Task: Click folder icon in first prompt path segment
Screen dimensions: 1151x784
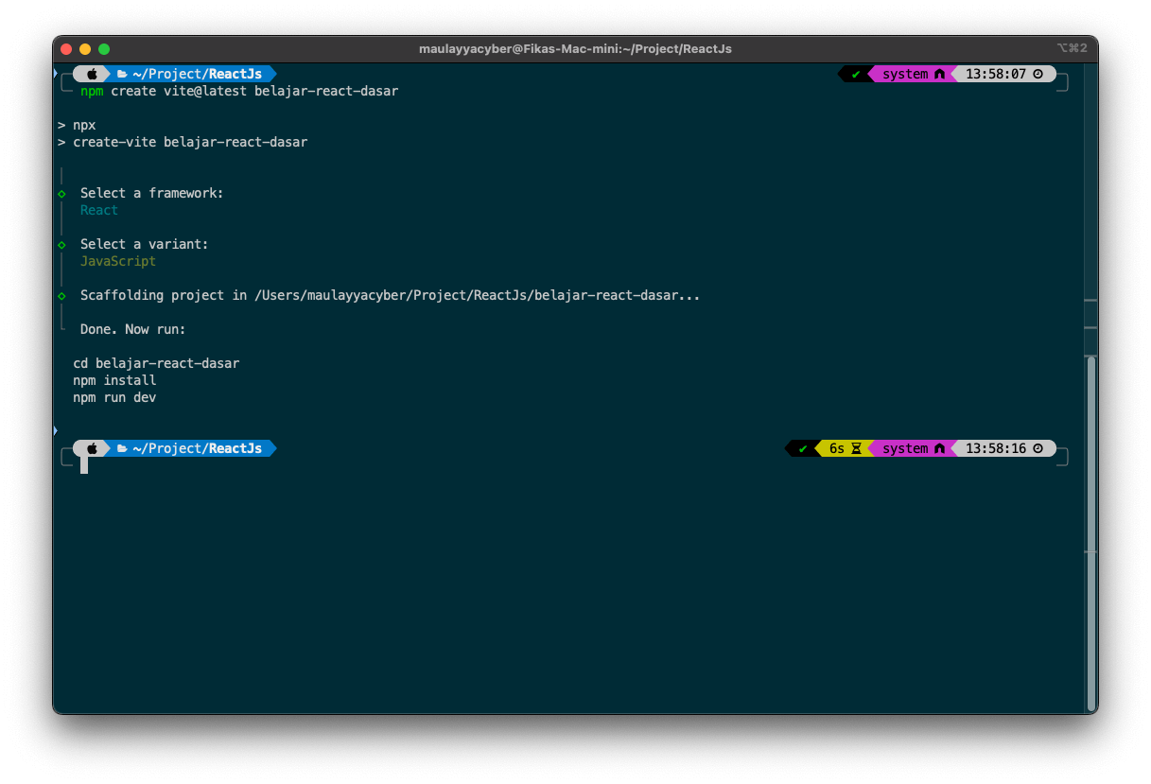Action: point(122,74)
